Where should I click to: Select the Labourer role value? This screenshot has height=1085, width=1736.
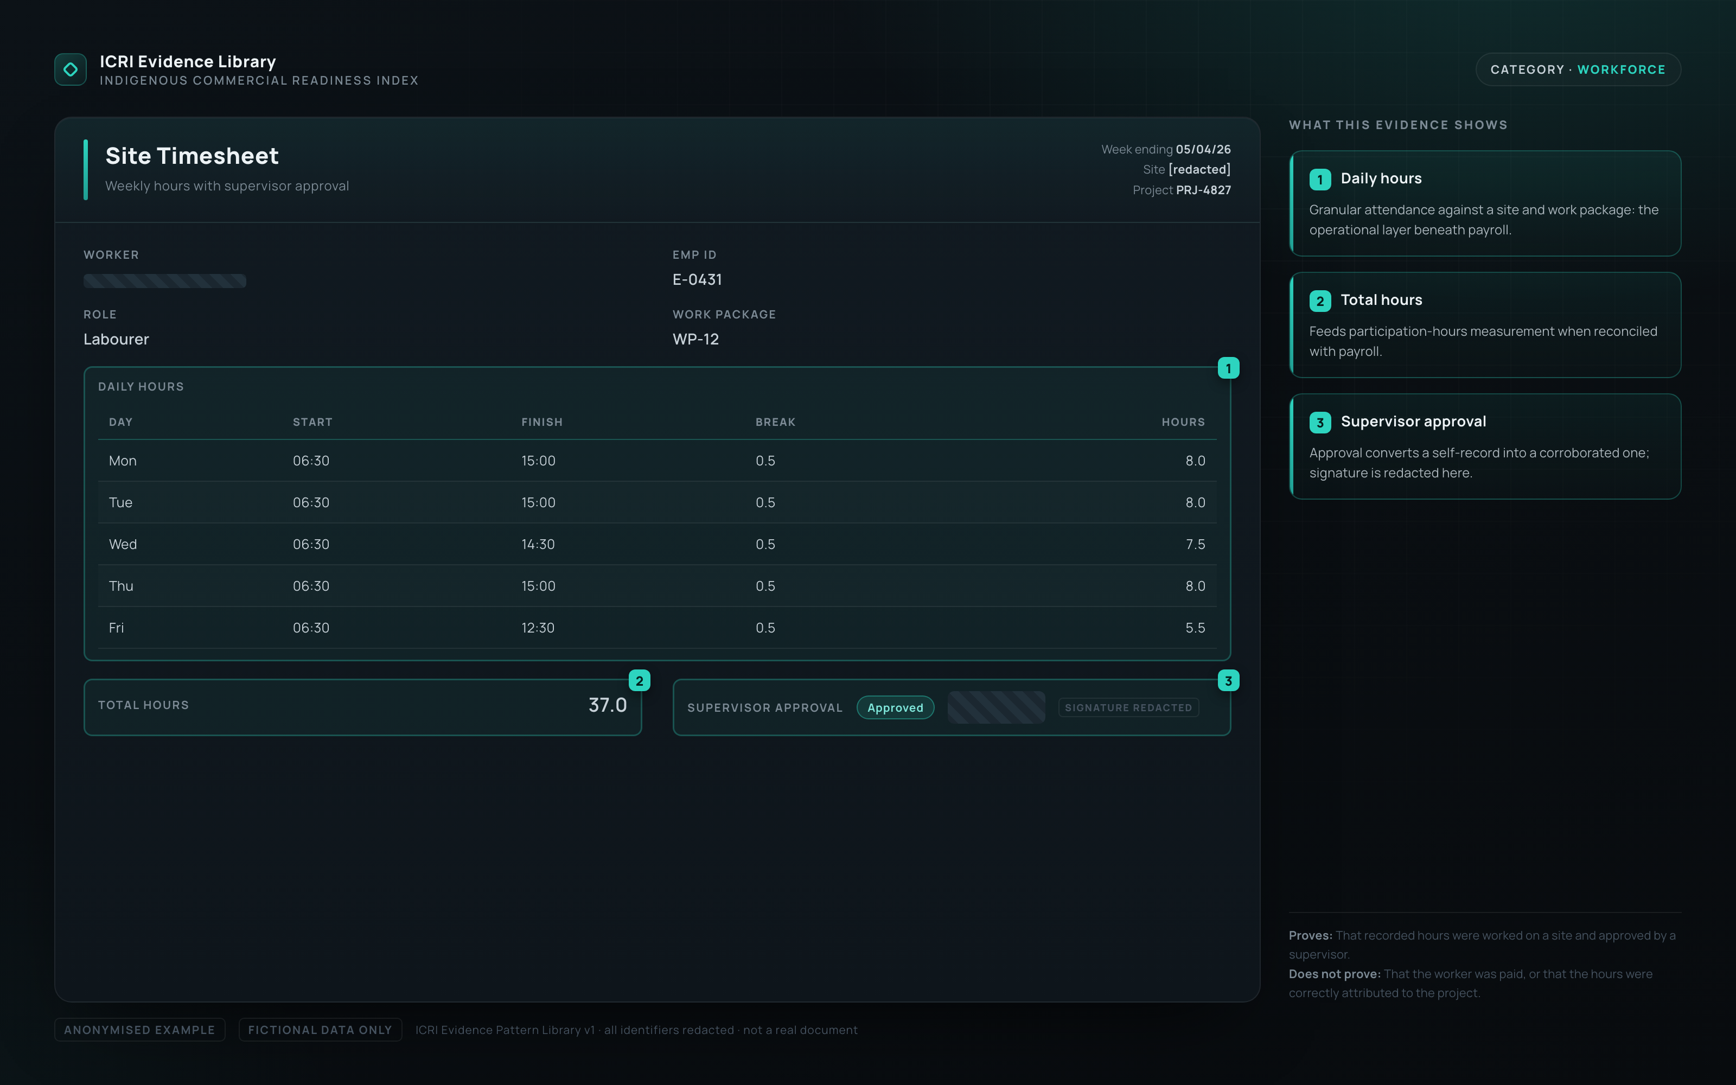click(x=116, y=340)
